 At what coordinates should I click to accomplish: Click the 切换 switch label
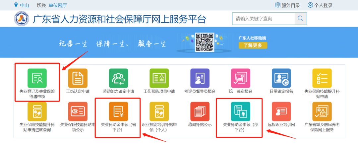pos(41,5)
